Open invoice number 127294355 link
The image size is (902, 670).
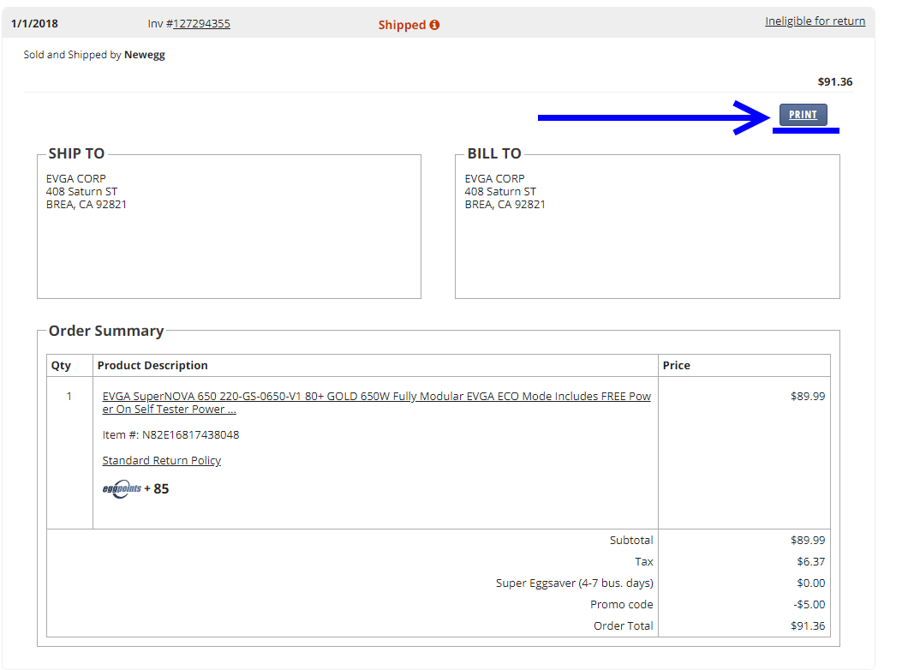coord(201,24)
